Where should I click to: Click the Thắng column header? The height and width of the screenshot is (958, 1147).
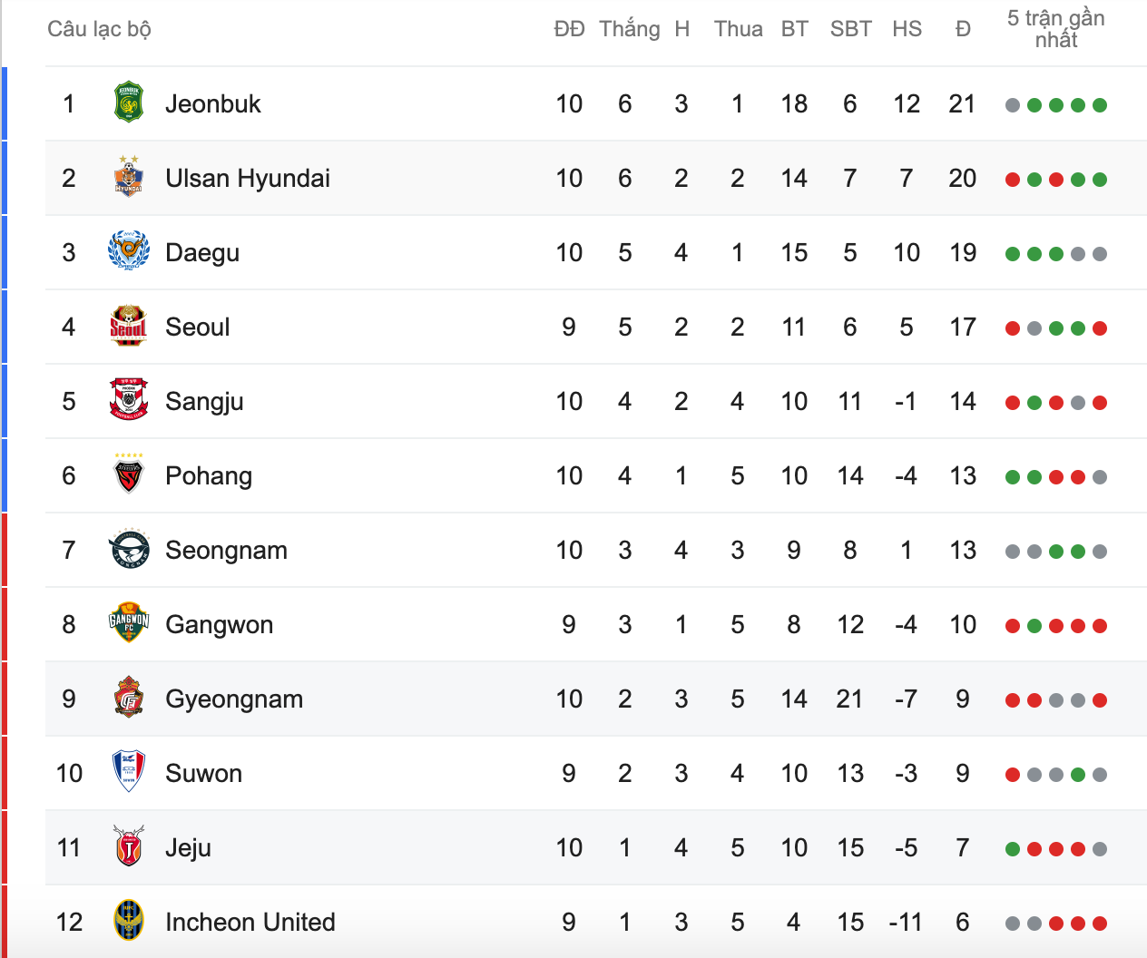(630, 30)
